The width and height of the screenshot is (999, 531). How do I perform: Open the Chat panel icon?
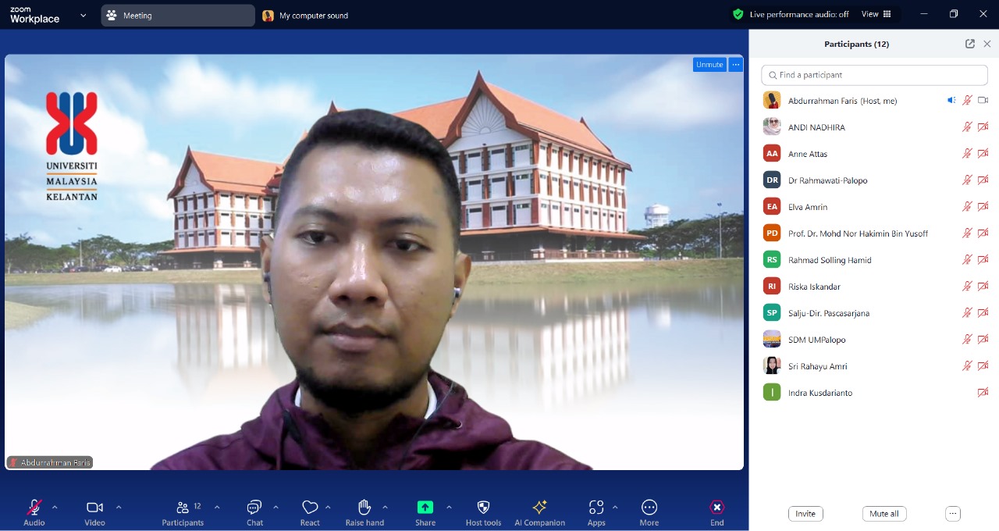click(254, 508)
